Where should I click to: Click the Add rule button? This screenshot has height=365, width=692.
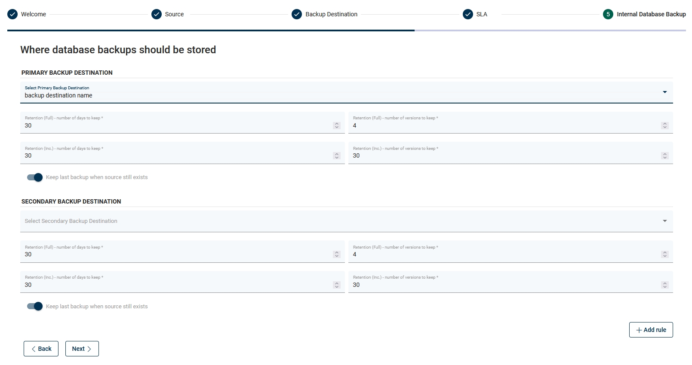tap(651, 330)
